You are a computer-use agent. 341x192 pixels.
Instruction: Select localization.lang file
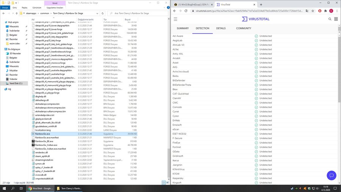[43, 130]
